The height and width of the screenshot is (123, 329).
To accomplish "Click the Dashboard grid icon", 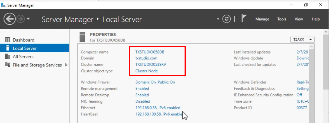I will (x=8, y=40).
